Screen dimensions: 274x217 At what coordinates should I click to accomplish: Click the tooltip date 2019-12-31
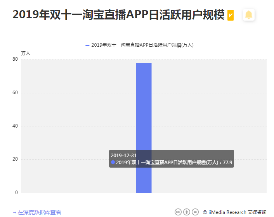pos(123,155)
